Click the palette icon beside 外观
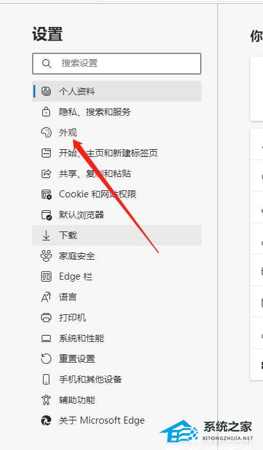 point(46,132)
